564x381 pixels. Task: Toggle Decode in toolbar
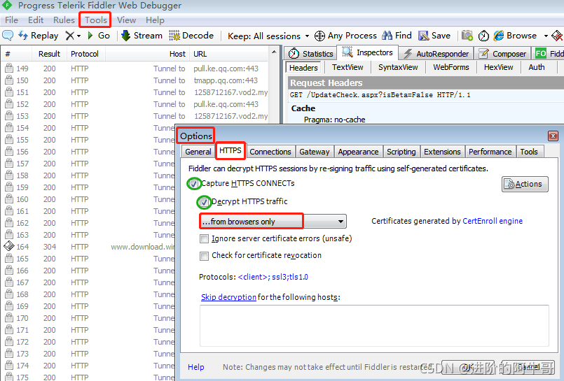[191, 36]
